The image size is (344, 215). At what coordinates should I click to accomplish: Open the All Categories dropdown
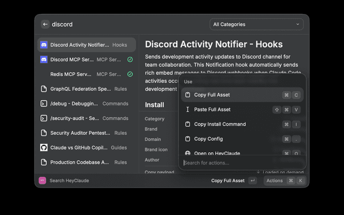[256, 24]
